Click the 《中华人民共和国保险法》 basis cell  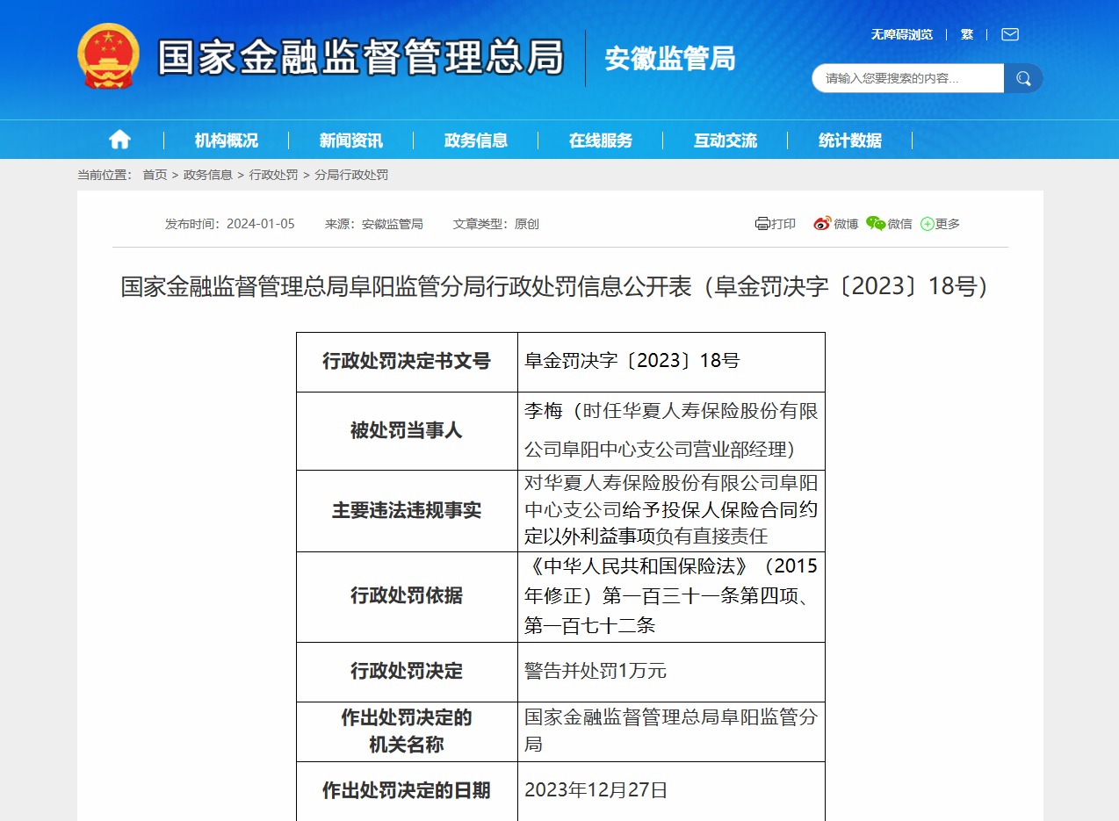click(671, 597)
